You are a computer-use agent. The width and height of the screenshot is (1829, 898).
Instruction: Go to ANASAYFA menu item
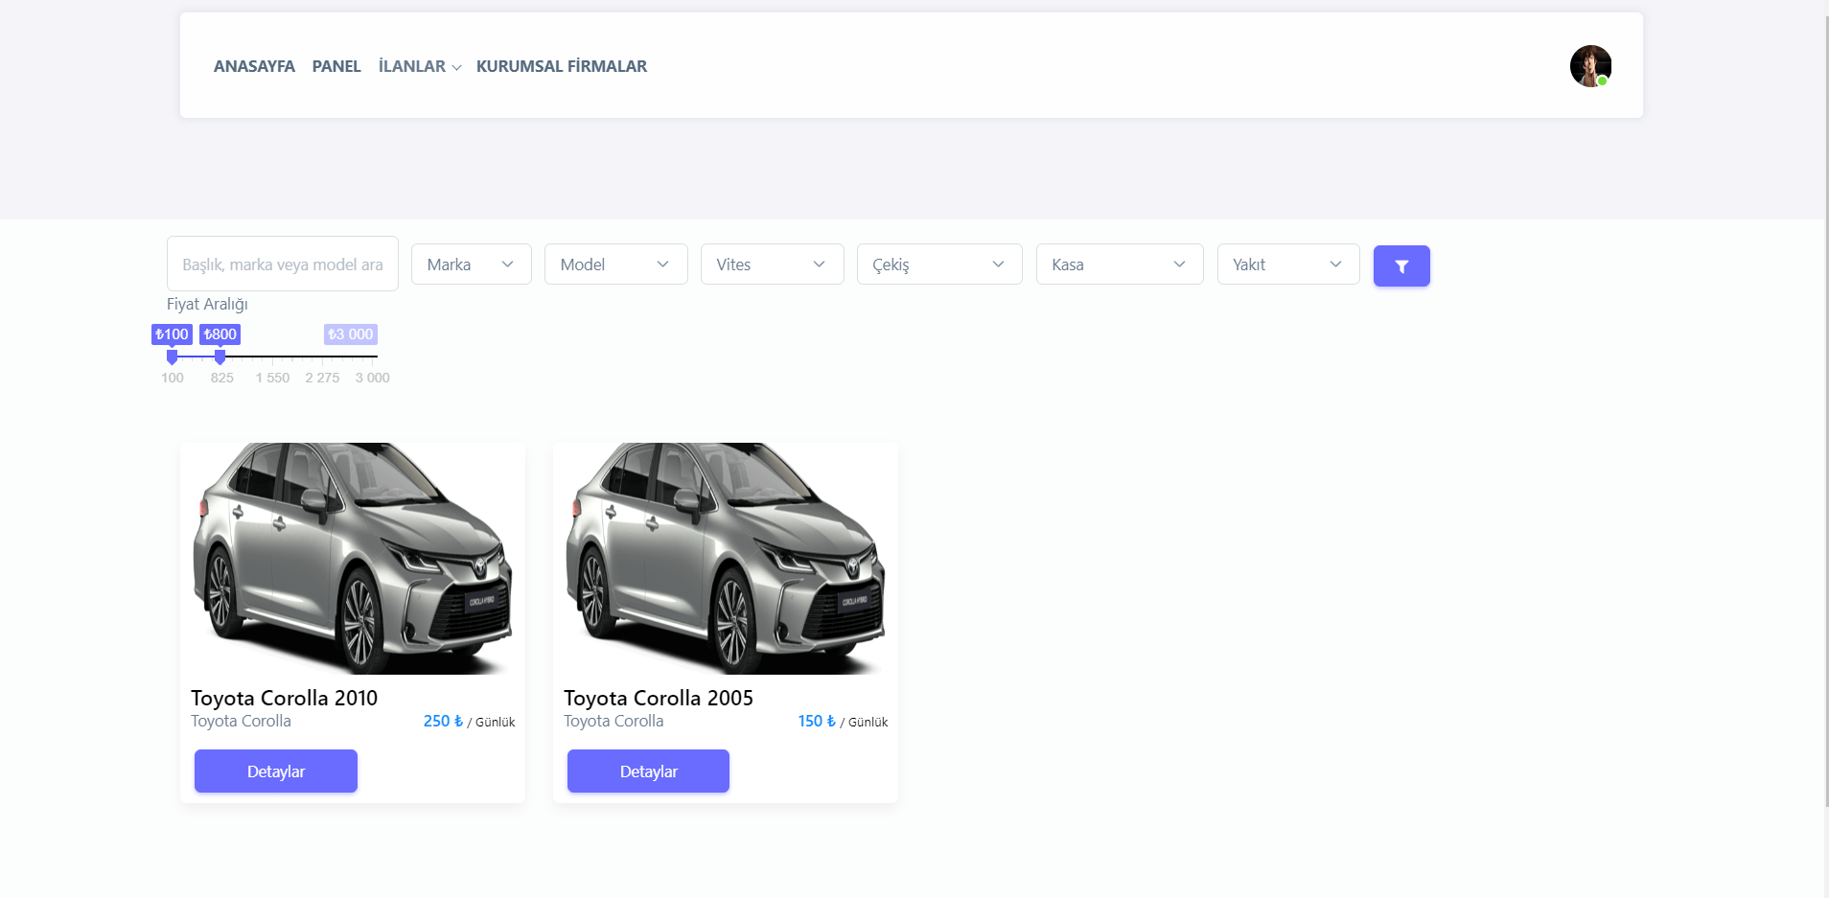coord(254,66)
